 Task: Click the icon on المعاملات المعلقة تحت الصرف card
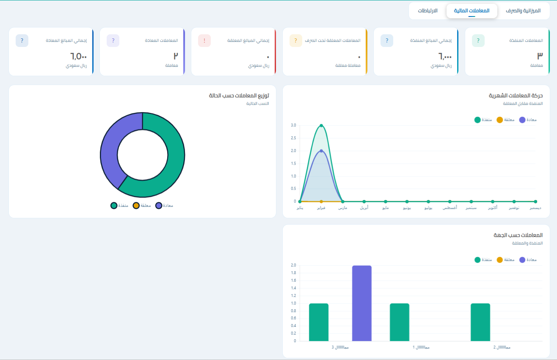coord(295,41)
